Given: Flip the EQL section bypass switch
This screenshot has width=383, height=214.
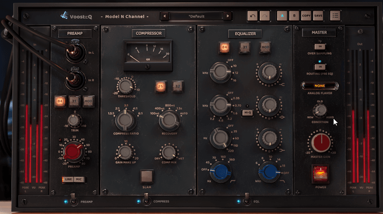Looking at the screenshot, I should pos(247,200).
